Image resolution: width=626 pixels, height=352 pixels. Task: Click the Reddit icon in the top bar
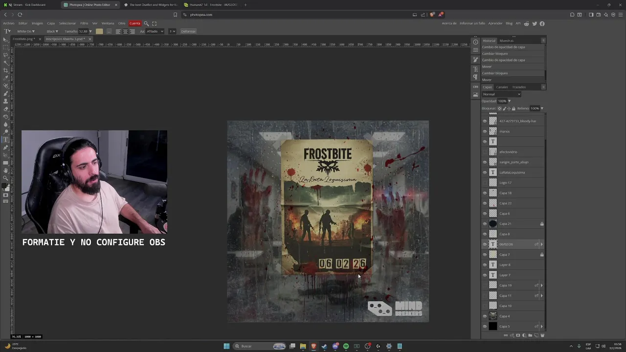(x=526, y=23)
